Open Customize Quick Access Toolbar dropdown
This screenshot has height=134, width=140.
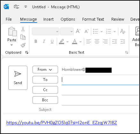(x=26, y=7)
